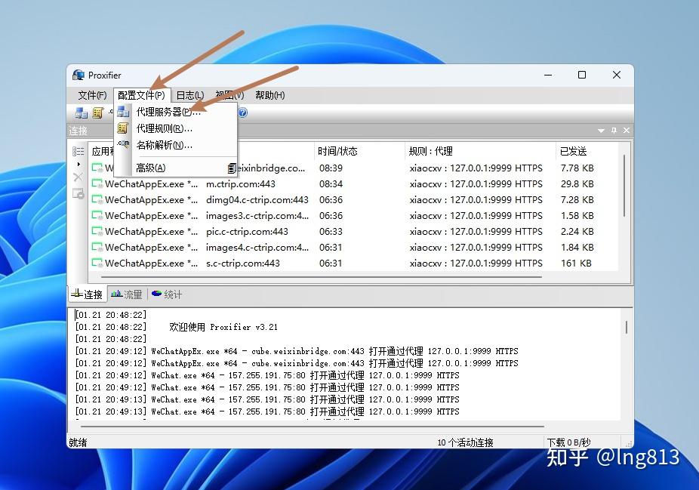The height and width of the screenshot is (490, 699).
Task: Click the Proxifier title bar app icon
Action: pos(79,75)
